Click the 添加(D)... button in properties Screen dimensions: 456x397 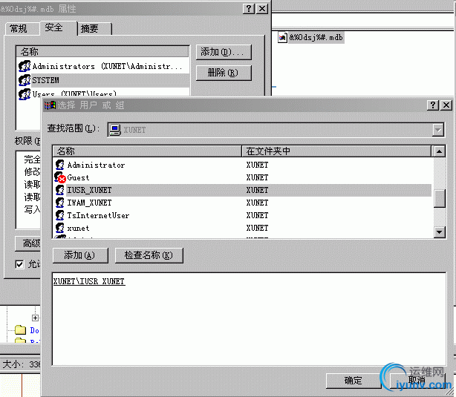click(x=224, y=52)
